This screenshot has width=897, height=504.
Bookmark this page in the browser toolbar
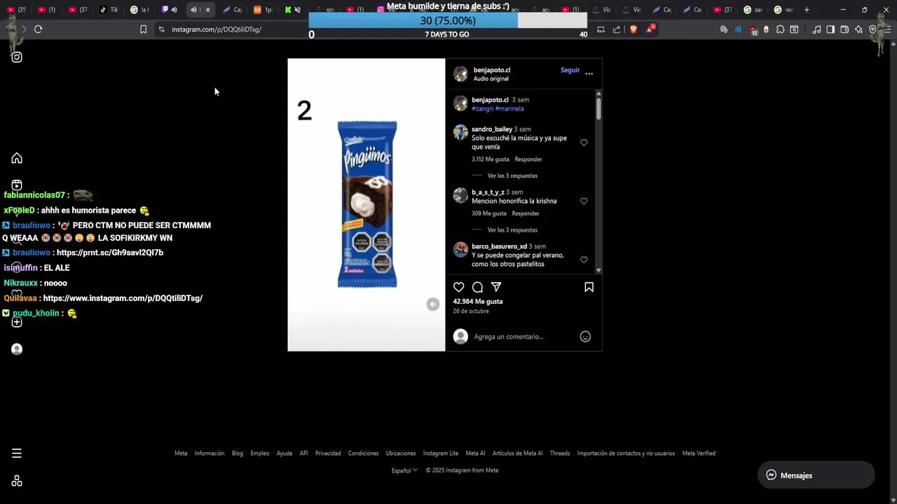pyautogui.click(x=143, y=29)
